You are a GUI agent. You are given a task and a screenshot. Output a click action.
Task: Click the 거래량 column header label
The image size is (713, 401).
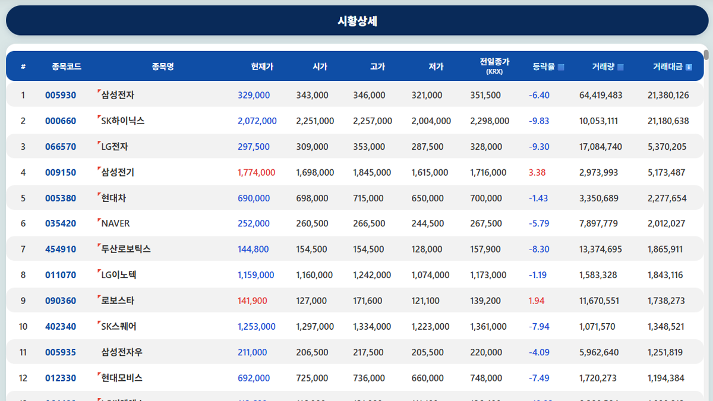(x=603, y=67)
